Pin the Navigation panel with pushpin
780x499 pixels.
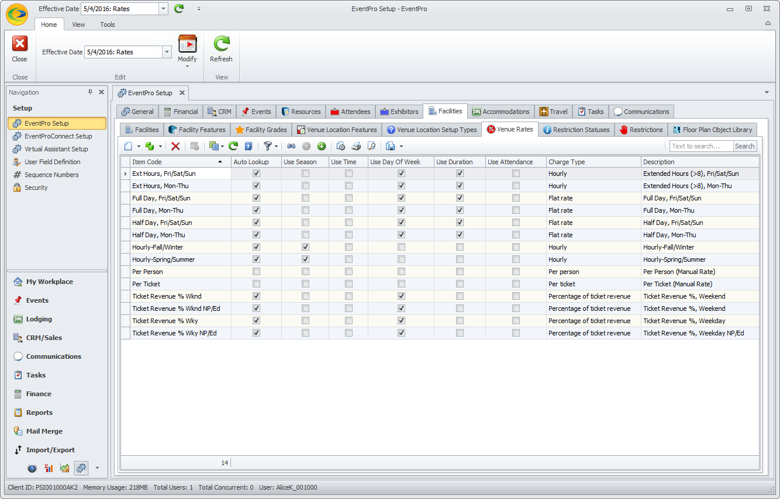pyautogui.click(x=90, y=92)
